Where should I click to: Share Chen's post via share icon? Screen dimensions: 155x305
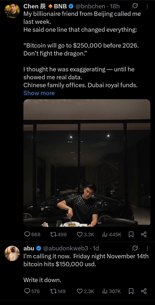pyautogui.click(x=144, y=235)
